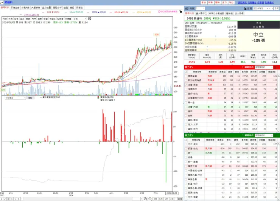Go to page 5 at bottom left

(x=15, y=199)
